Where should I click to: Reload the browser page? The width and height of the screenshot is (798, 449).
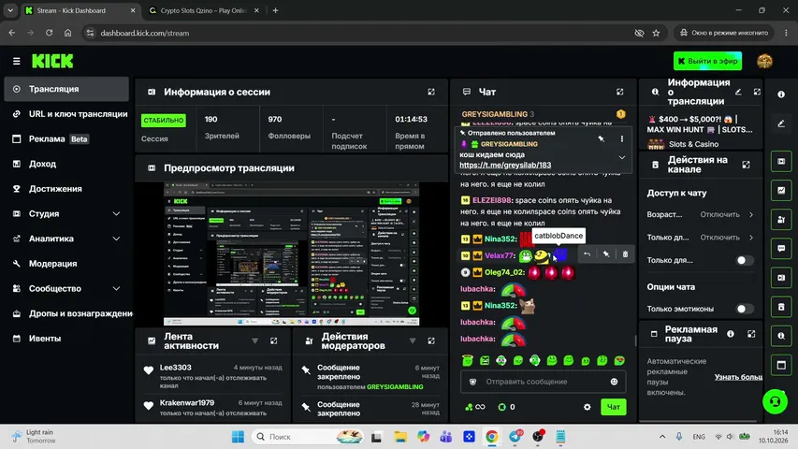(x=49, y=33)
